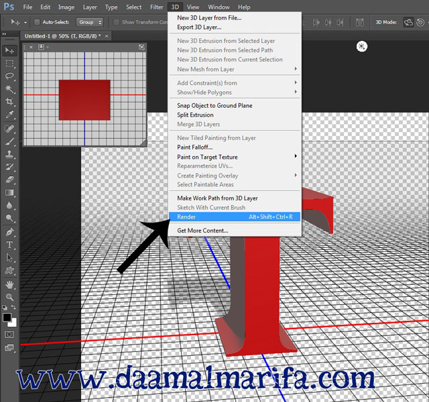The image size is (429, 402).
Task: Select the Type tool
Action: point(9,245)
